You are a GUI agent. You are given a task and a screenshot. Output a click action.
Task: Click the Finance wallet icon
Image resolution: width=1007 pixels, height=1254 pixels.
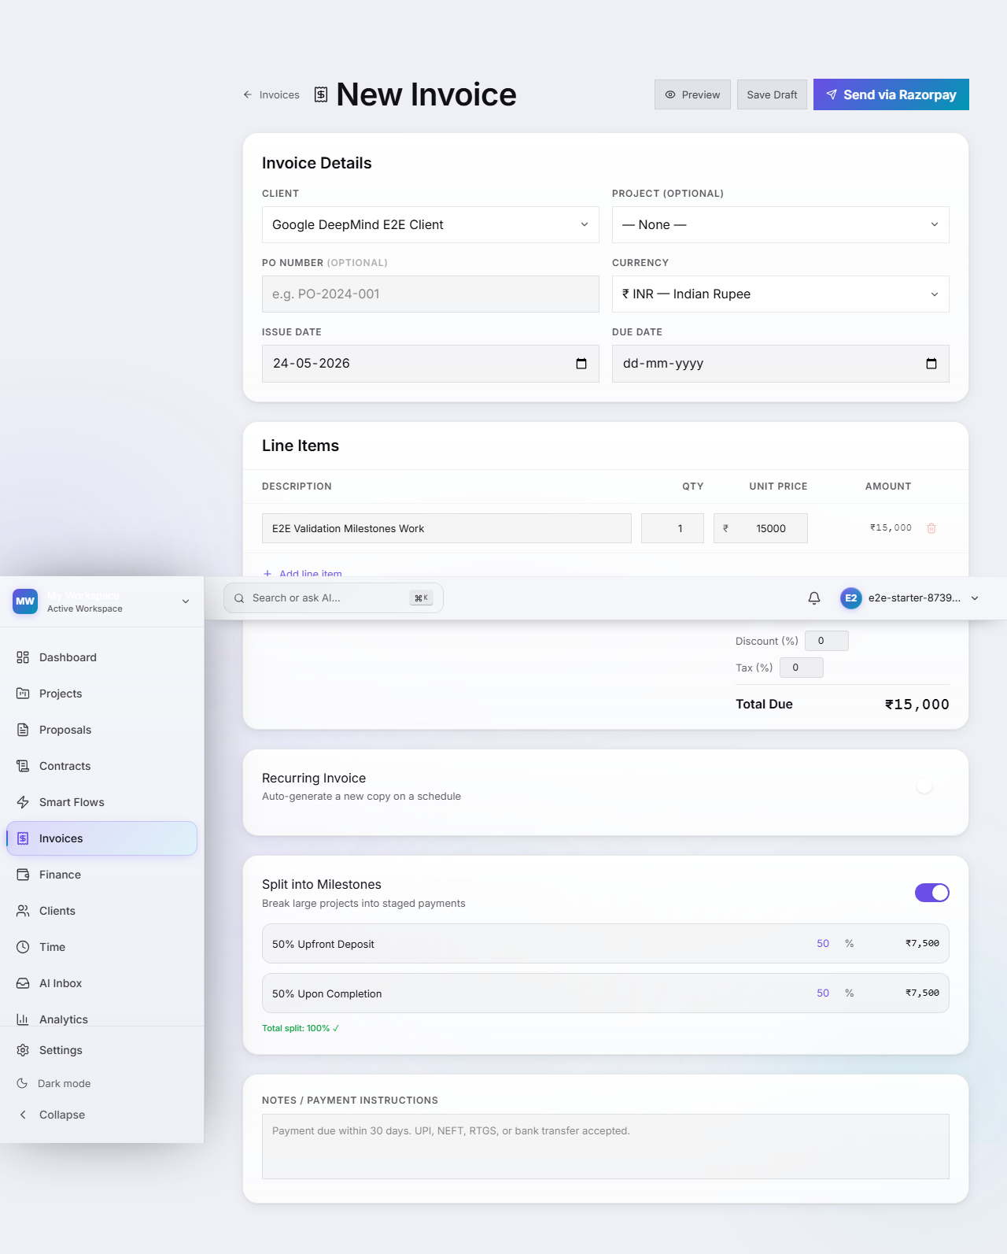[x=23, y=875]
